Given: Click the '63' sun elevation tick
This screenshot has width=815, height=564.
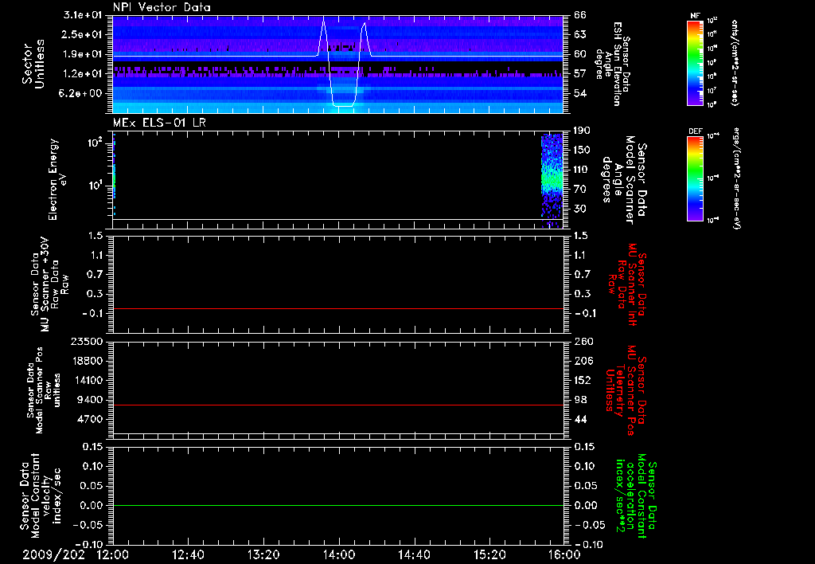Looking at the screenshot, I should (x=580, y=34).
